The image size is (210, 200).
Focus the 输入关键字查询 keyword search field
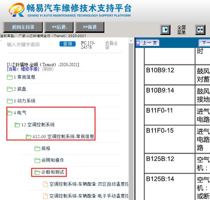pyautogui.click(x=31, y=44)
